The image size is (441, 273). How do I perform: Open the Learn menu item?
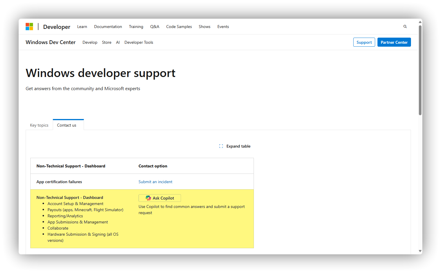(x=82, y=27)
